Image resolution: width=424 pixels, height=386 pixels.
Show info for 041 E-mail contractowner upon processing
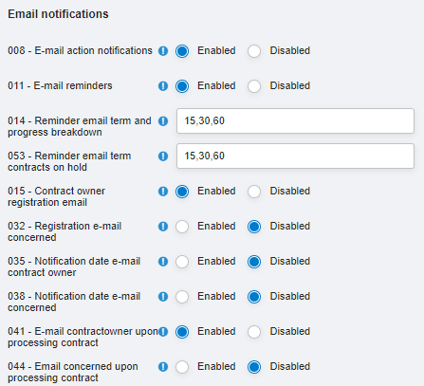pos(163,332)
